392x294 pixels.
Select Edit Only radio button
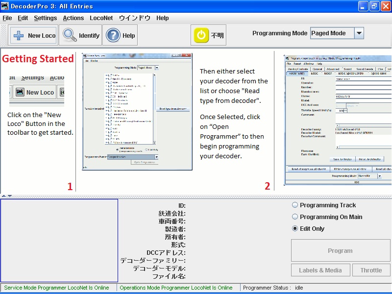point(295,228)
